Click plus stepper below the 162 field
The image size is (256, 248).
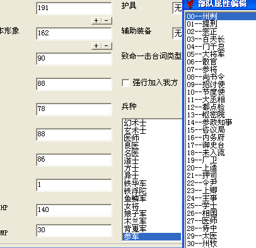[x=96, y=46]
